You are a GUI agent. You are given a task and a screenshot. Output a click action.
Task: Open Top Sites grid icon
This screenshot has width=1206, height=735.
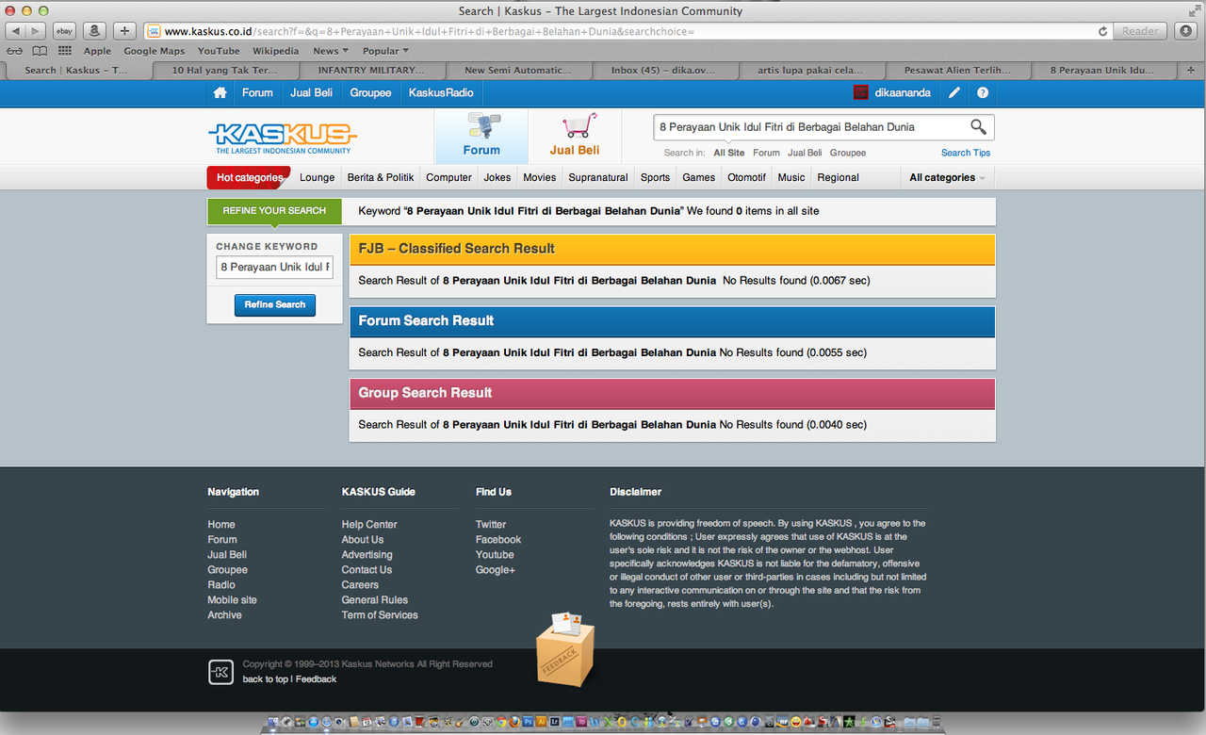click(x=65, y=51)
